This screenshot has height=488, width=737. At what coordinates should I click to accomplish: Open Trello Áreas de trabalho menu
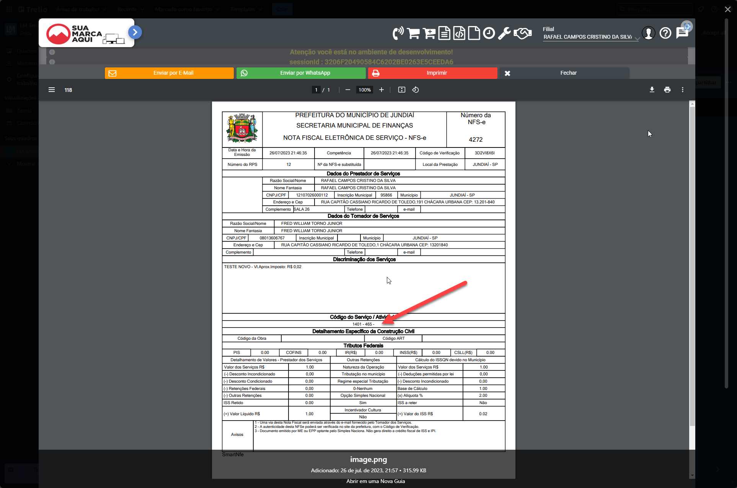coord(81,9)
